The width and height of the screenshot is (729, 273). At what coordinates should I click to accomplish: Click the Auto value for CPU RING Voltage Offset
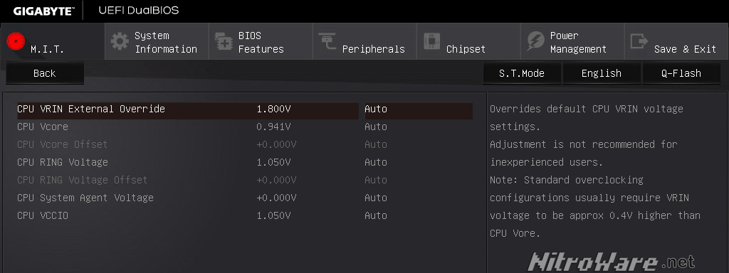pos(376,180)
